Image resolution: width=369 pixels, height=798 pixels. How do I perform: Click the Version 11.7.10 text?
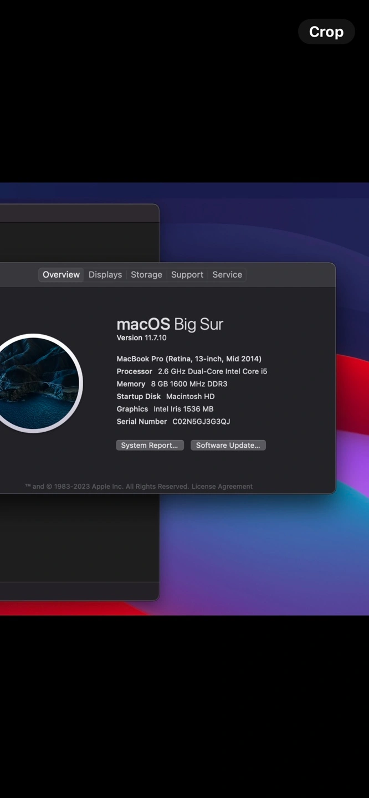click(141, 337)
